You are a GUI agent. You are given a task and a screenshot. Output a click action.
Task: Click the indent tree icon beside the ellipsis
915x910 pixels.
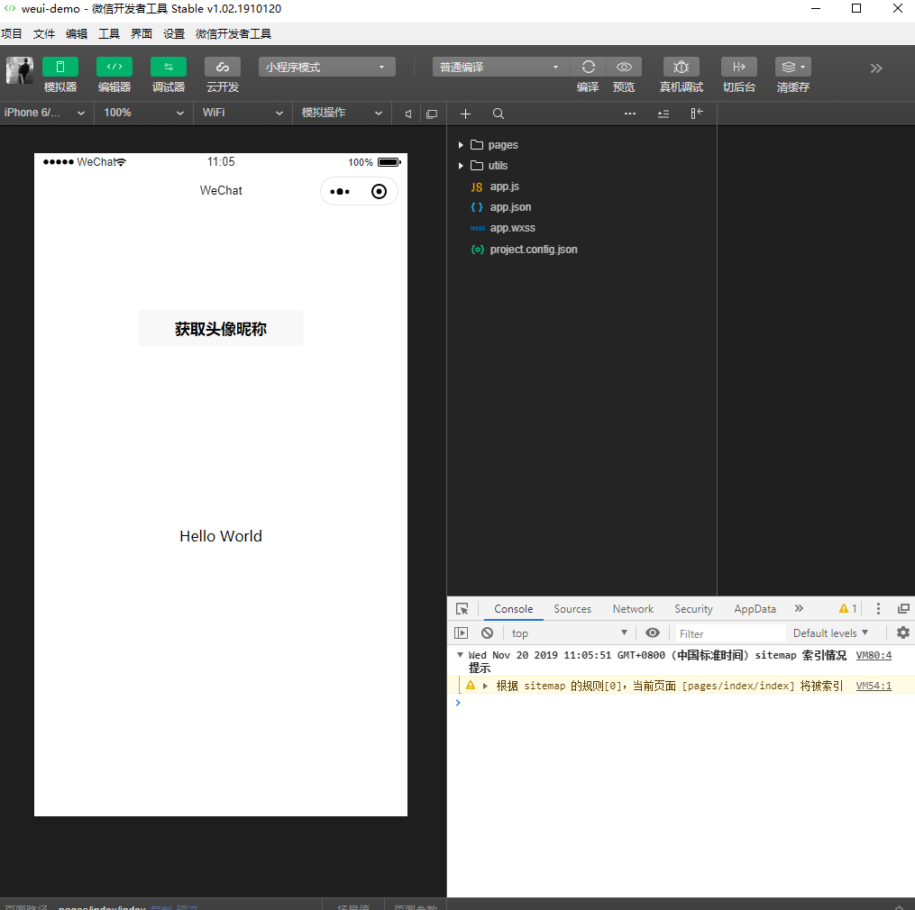[663, 114]
